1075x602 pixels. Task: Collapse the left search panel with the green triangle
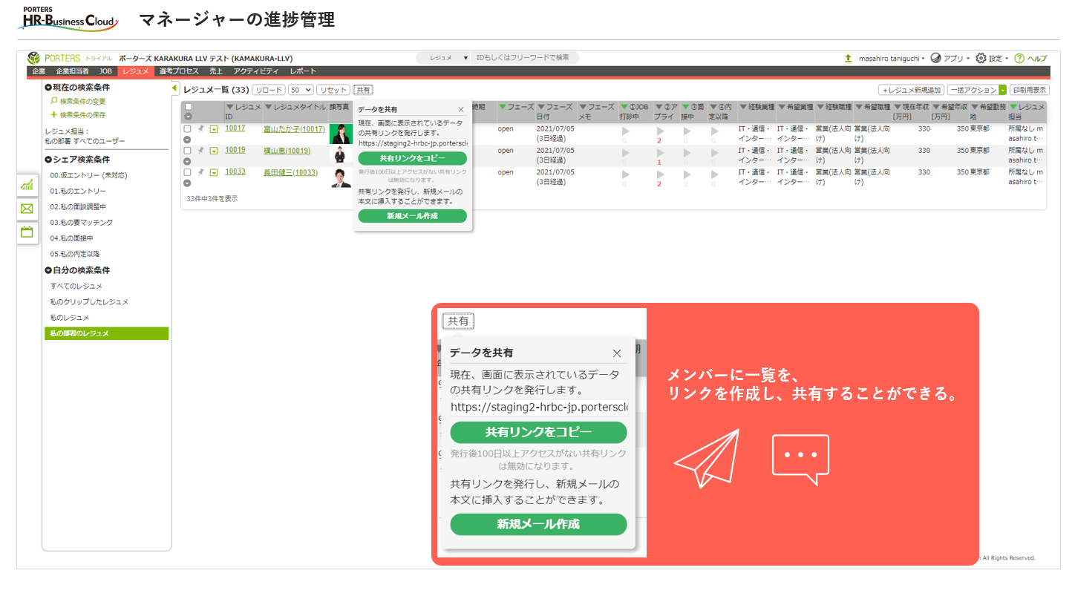[x=175, y=88]
